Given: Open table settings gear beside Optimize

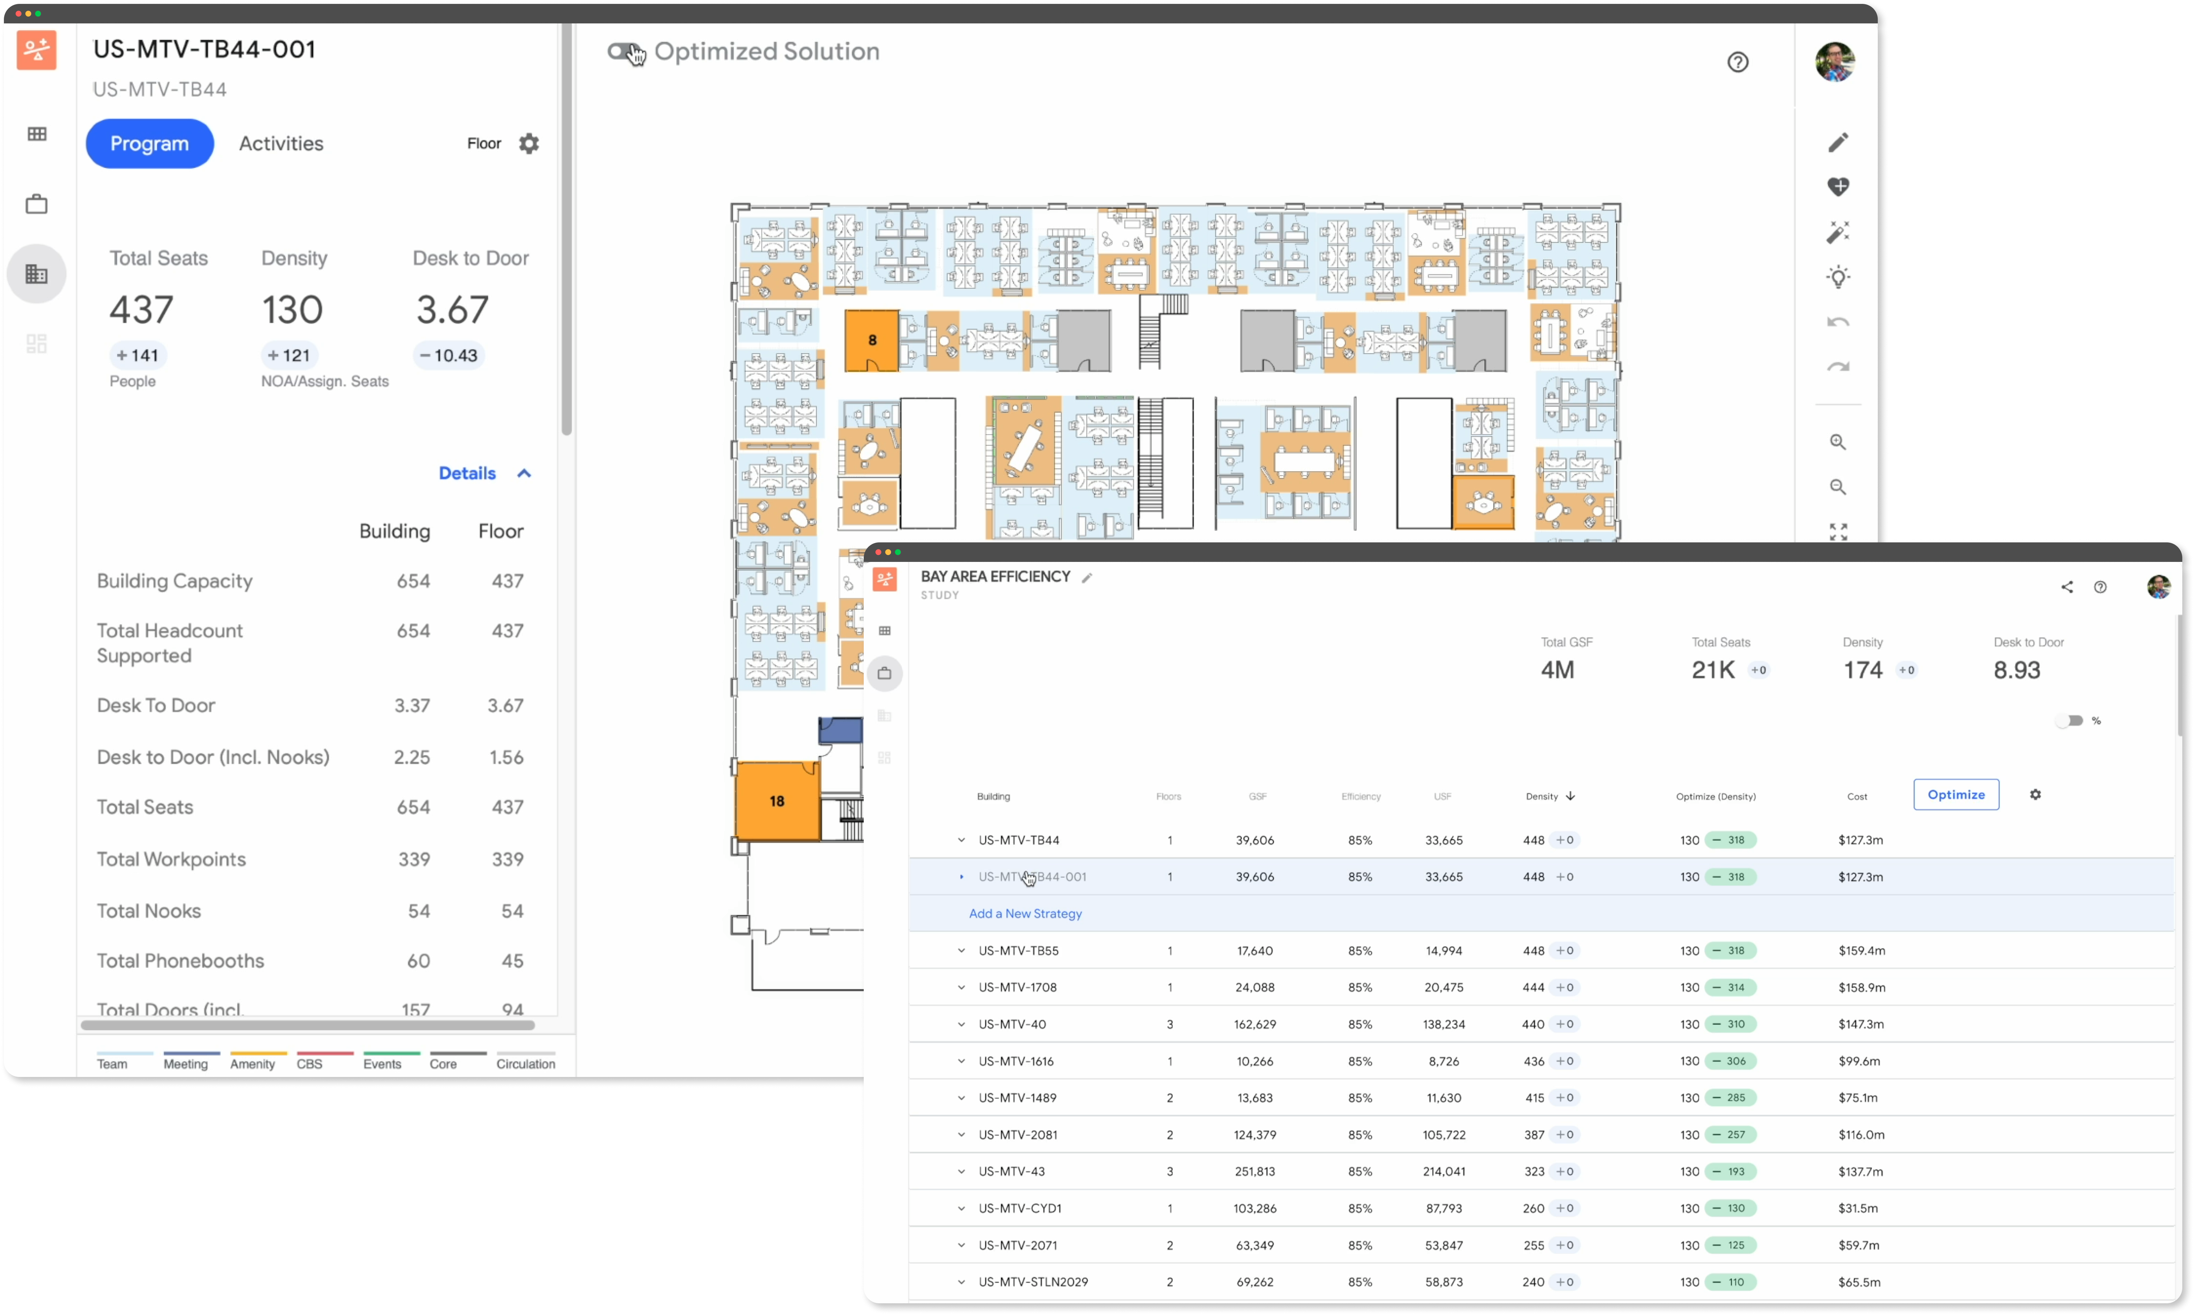Looking at the screenshot, I should pos(2035,795).
